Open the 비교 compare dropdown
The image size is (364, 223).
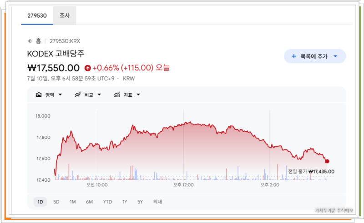point(99,94)
